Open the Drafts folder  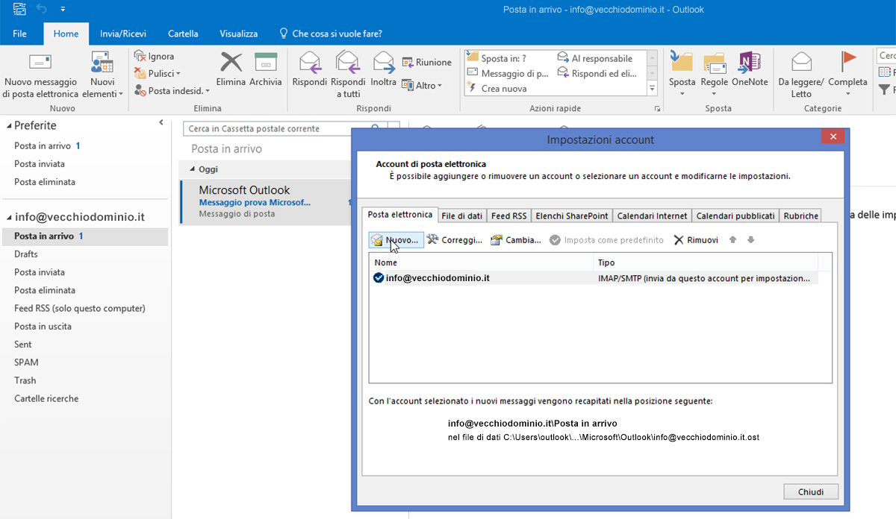coord(26,254)
